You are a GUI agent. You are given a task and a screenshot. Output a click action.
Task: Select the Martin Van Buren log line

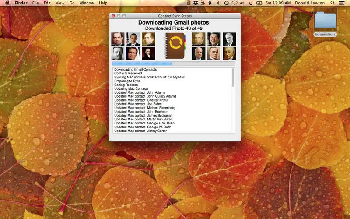click(x=143, y=119)
